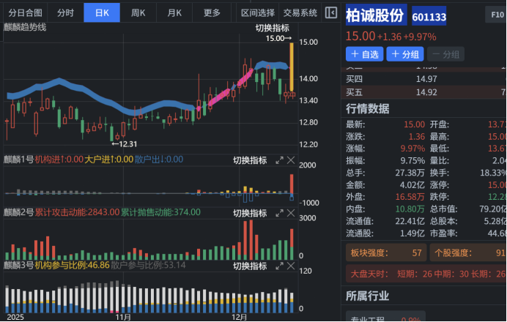This screenshot has width=507, height=322.
Task: Open 切换指标 selector for 麒麟1号
Action: 250,160
